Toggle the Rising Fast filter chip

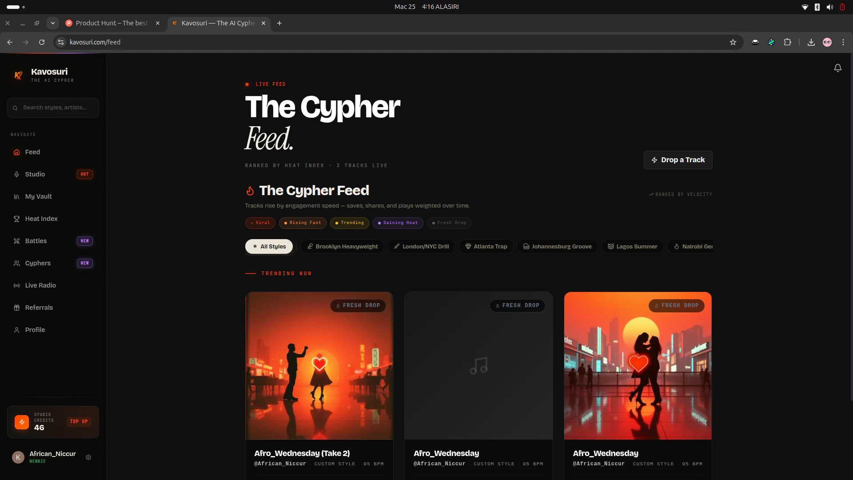303,223
